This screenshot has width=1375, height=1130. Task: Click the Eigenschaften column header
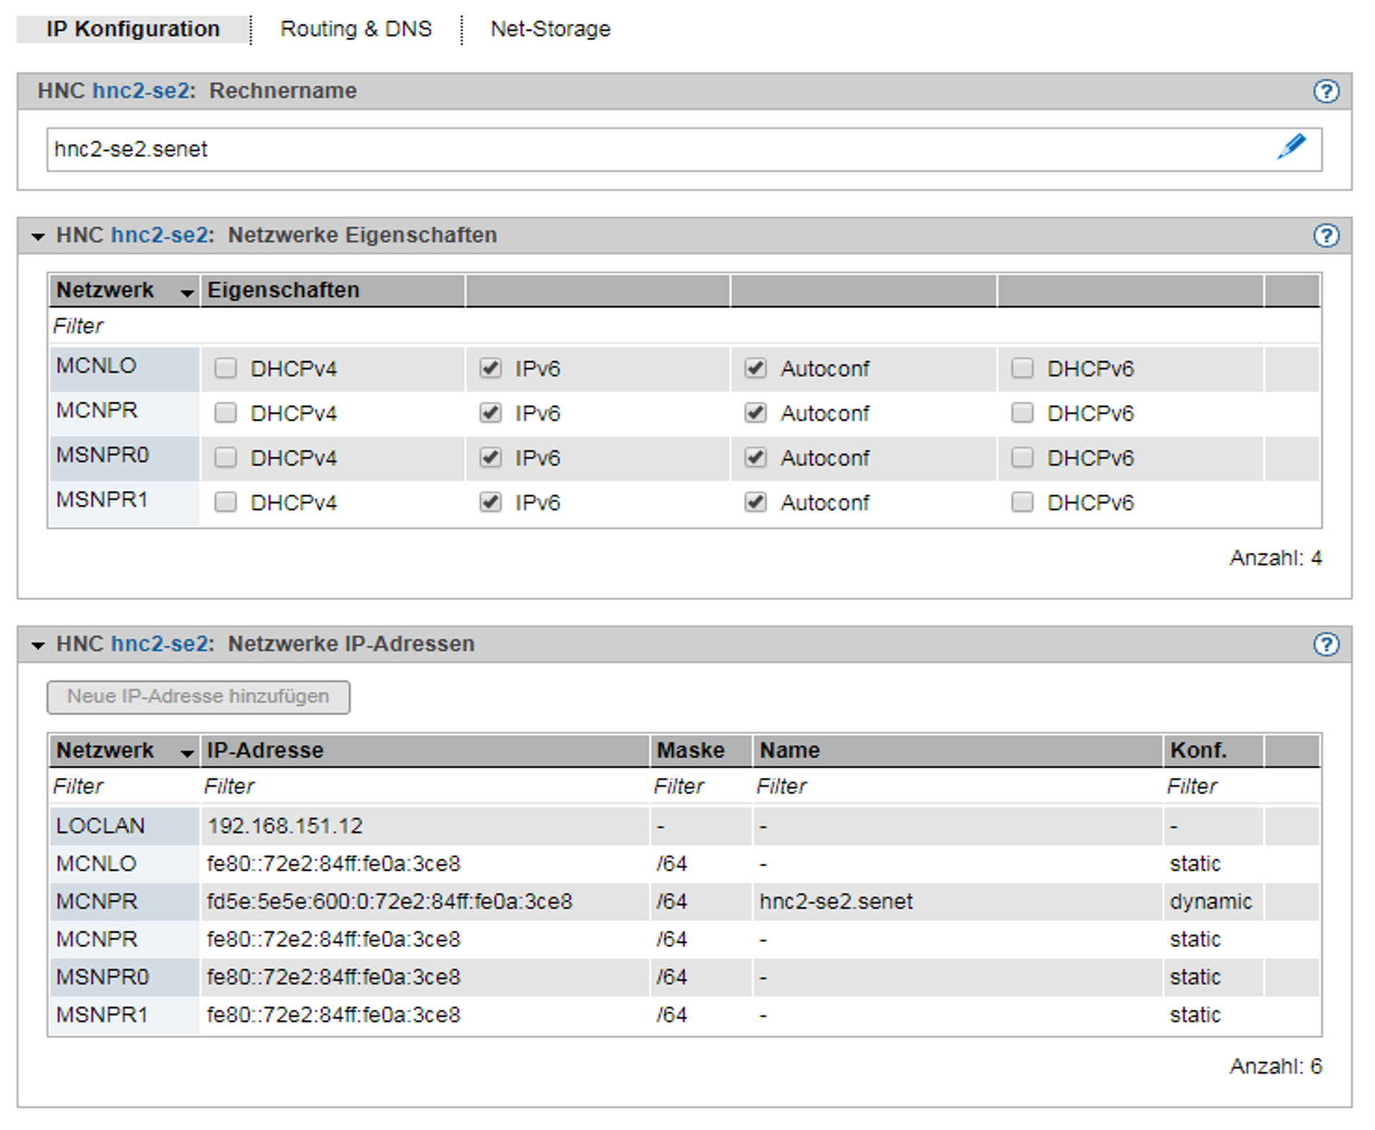pyautogui.click(x=332, y=290)
